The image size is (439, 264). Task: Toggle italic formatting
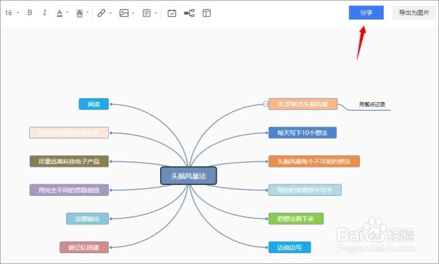click(45, 13)
